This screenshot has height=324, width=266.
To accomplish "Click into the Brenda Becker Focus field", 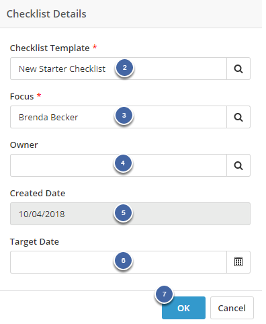I will [x=118, y=117].
